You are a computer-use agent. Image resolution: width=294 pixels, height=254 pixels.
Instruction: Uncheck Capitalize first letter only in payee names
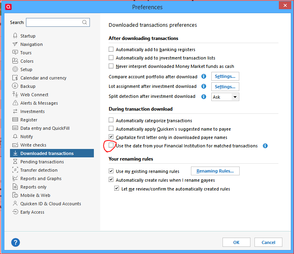click(x=111, y=137)
